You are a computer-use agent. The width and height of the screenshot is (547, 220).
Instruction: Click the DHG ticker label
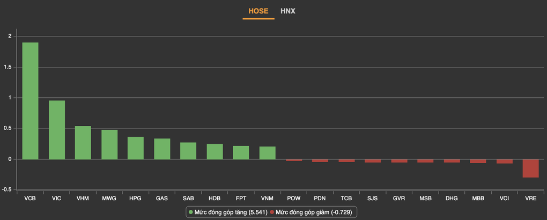click(x=452, y=199)
